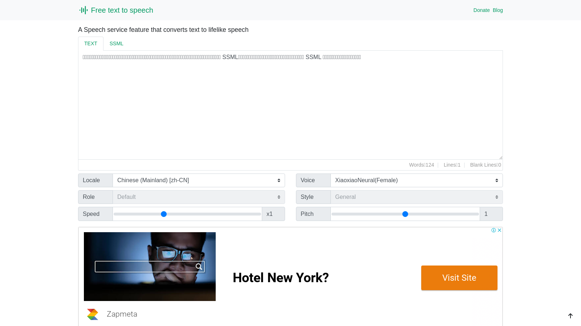This screenshot has height=326, width=581.
Task: Close the advertisement with the X icon
Action: tap(500, 230)
